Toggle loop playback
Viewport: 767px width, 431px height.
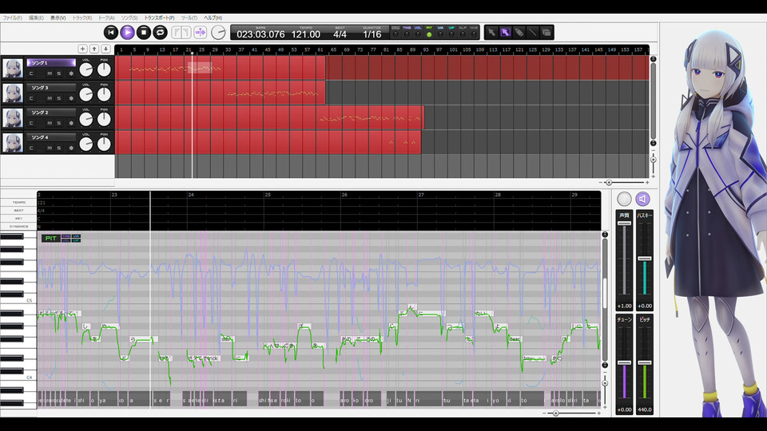pyautogui.click(x=160, y=32)
